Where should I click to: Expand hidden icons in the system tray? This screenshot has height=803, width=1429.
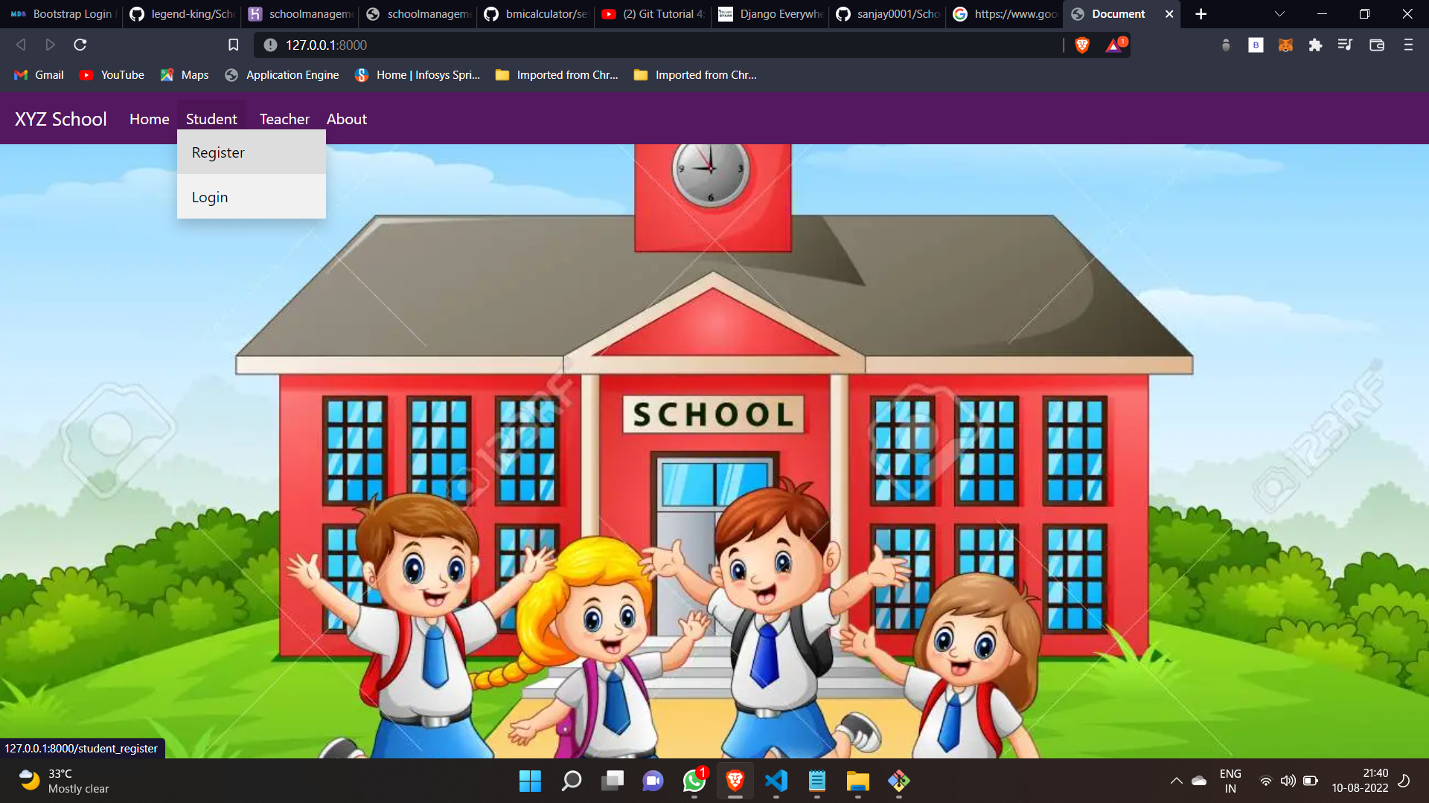(x=1177, y=781)
